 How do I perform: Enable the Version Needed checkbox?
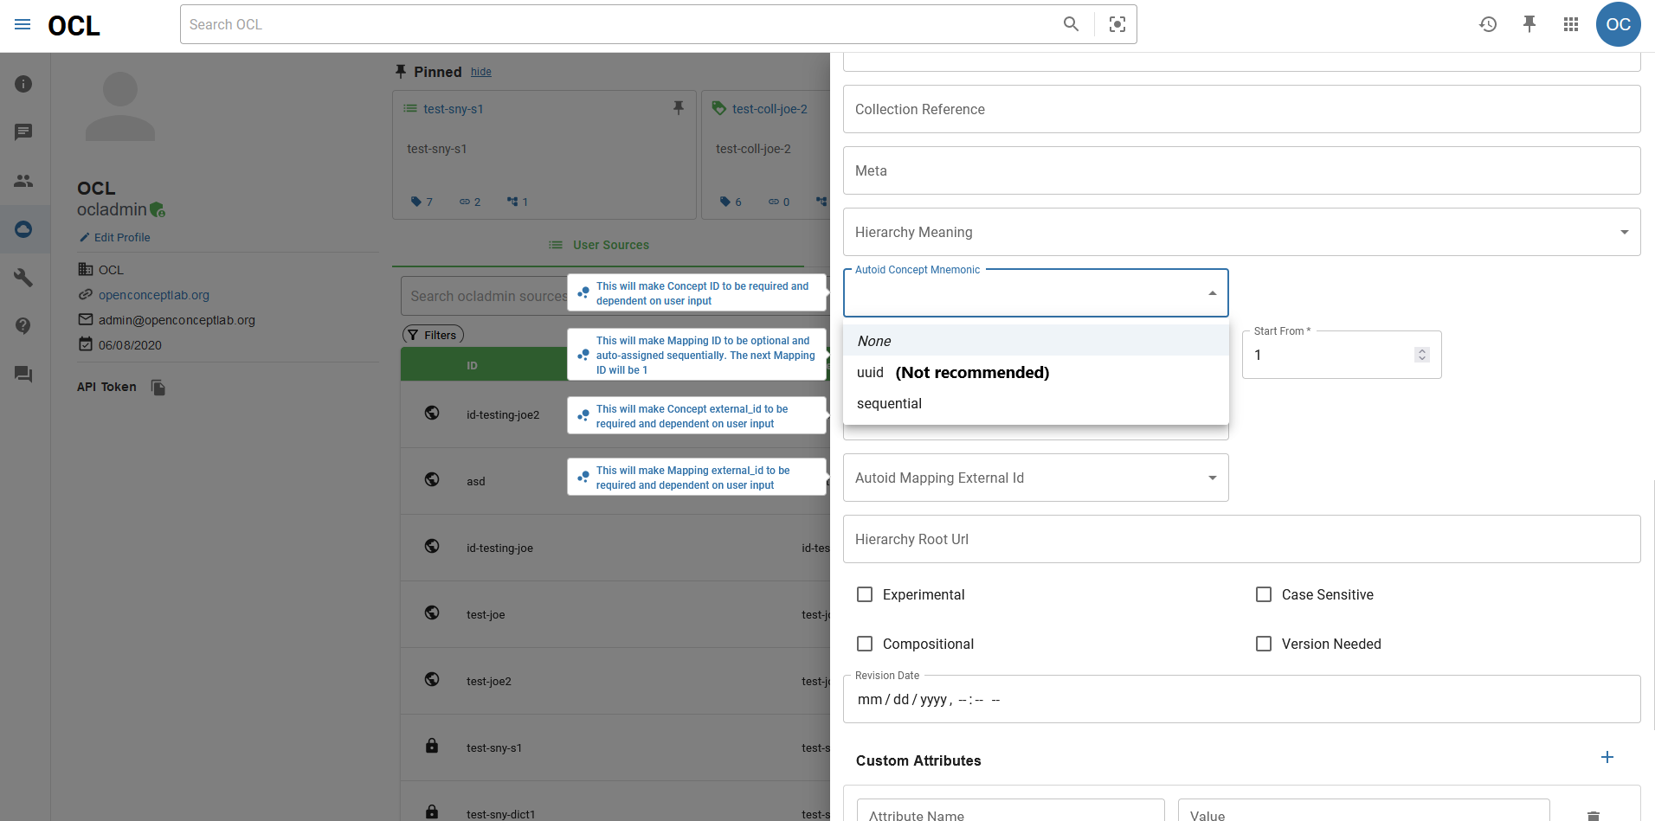click(1263, 644)
